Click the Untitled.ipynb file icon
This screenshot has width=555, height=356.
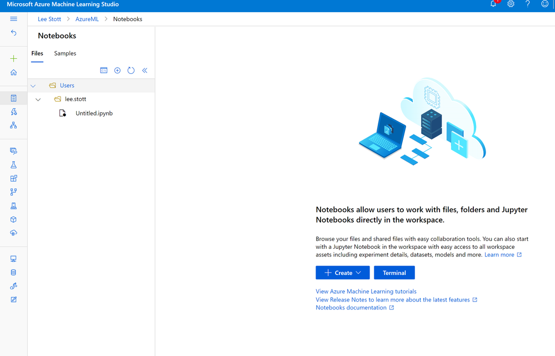(63, 113)
